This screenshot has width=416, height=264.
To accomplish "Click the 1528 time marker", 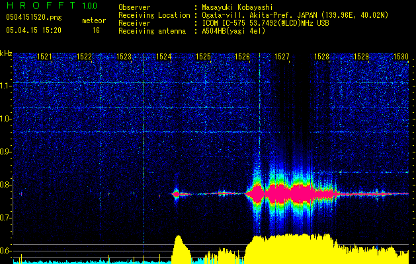I will 321,56.
